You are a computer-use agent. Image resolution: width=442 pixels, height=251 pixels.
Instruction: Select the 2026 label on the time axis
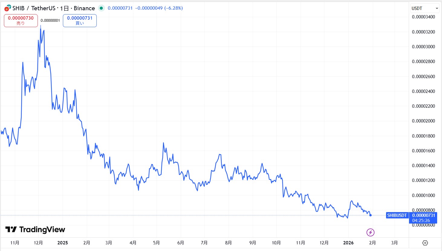[348, 243]
